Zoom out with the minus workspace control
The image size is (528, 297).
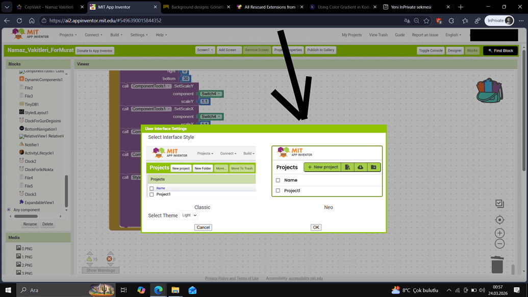coord(500,244)
